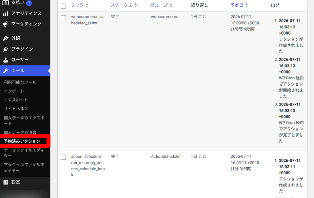Sort by 予定日 using its sort arrows

(246, 5)
